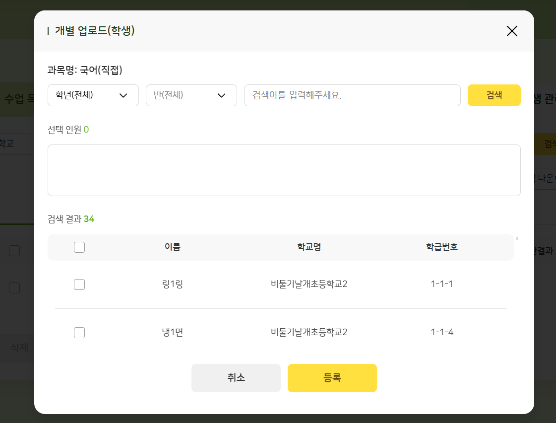The width and height of the screenshot is (556, 423).
Task: Close the 개별 업로드(학생) dialog with X
Action: 512,31
